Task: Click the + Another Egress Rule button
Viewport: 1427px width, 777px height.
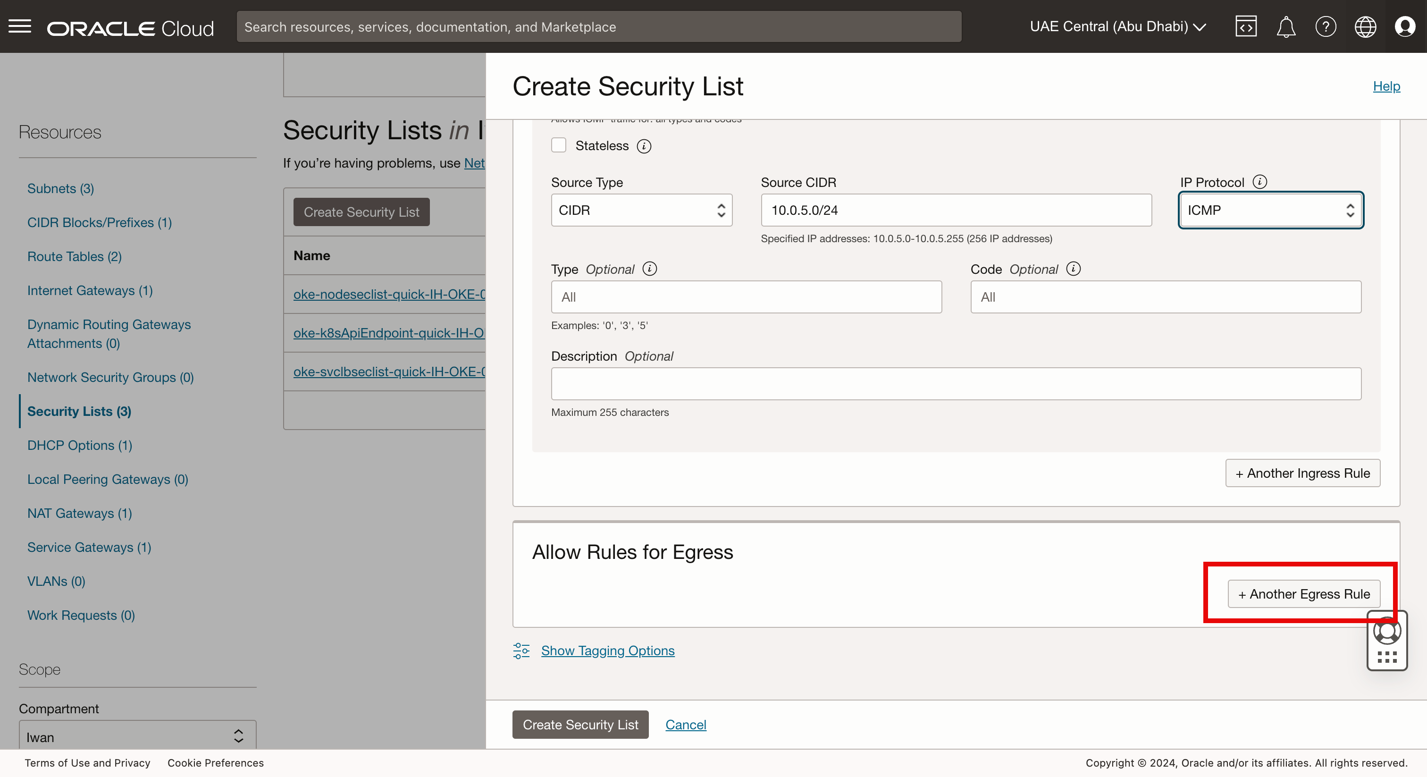Action: click(x=1304, y=594)
